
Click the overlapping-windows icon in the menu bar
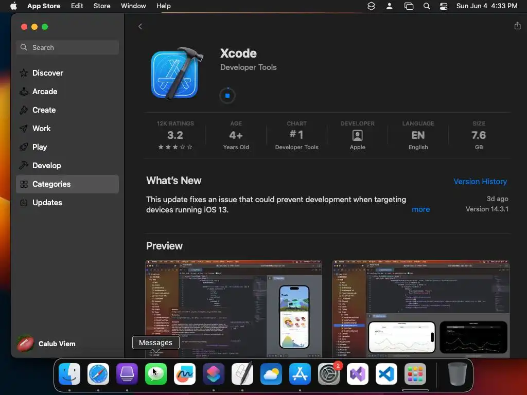pos(409,6)
